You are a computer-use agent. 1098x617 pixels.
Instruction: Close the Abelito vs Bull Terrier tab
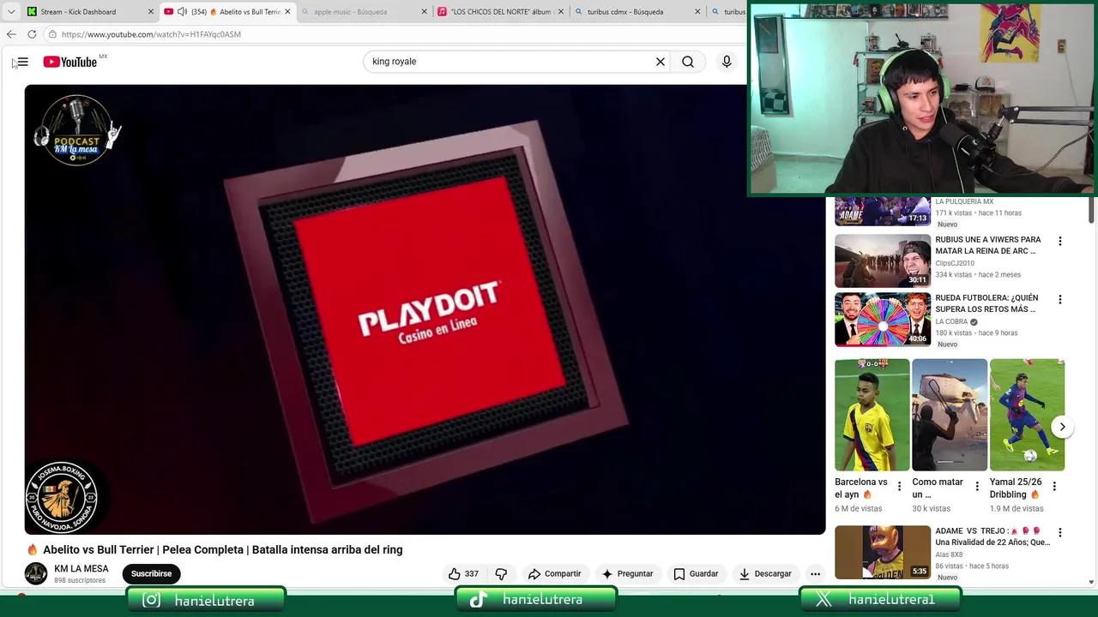pyautogui.click(x=287, y=12)
